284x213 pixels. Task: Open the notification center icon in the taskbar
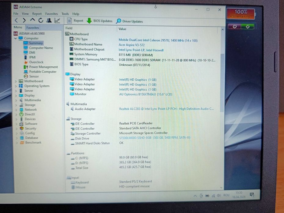point(252,195)
